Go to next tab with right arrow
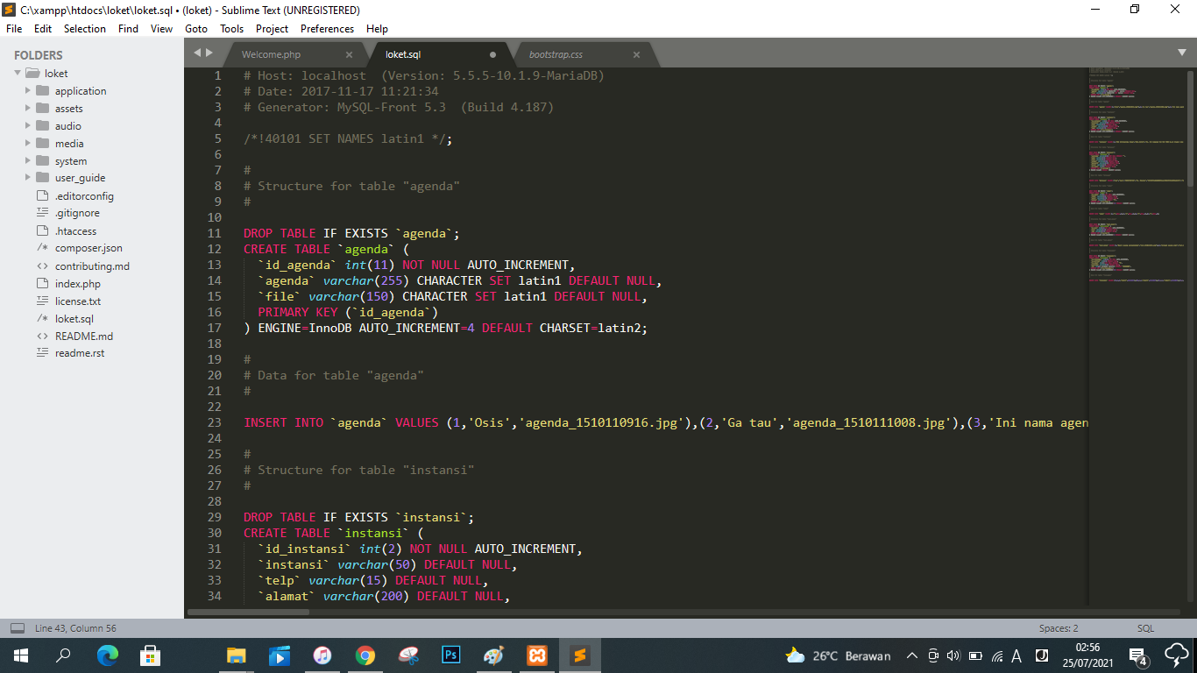This screenshot has height=673, width=1197. 209,53
